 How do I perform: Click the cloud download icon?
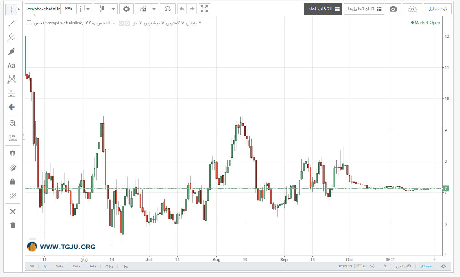click(412, 9)
